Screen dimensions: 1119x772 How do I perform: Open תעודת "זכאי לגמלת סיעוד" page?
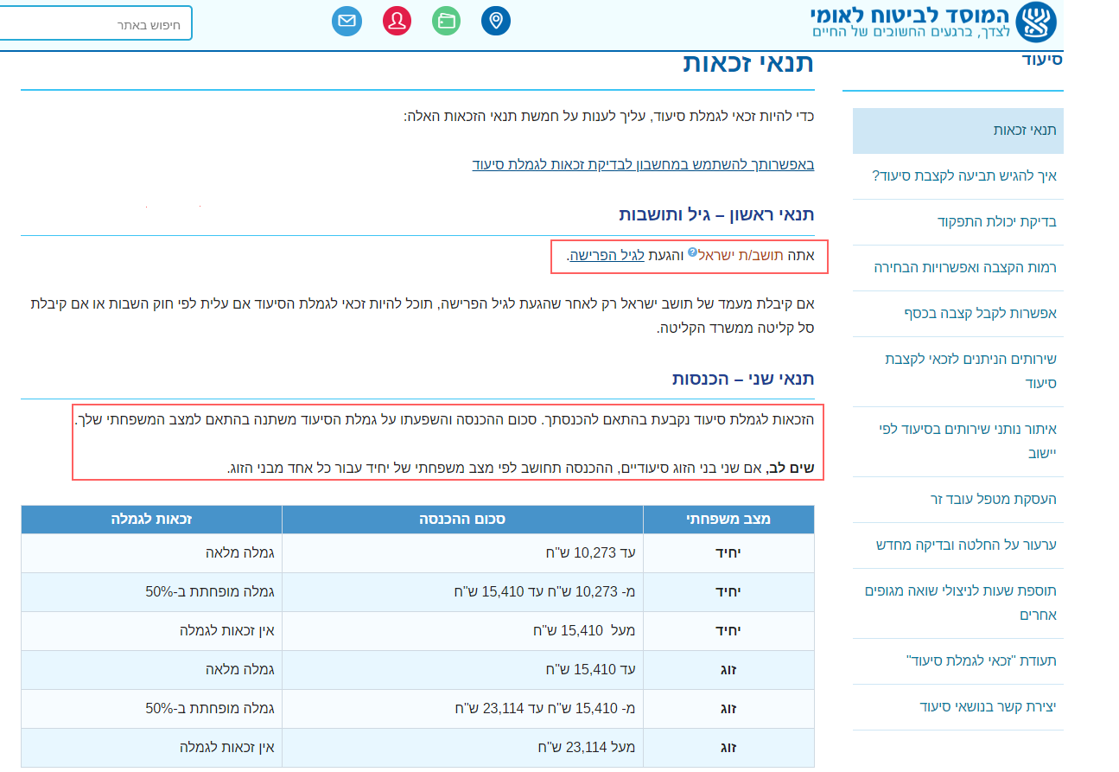click(982, 660)
